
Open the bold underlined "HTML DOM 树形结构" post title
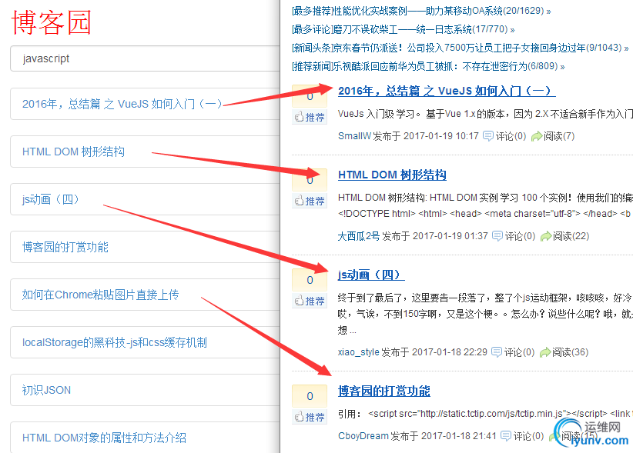coord(392,175)
